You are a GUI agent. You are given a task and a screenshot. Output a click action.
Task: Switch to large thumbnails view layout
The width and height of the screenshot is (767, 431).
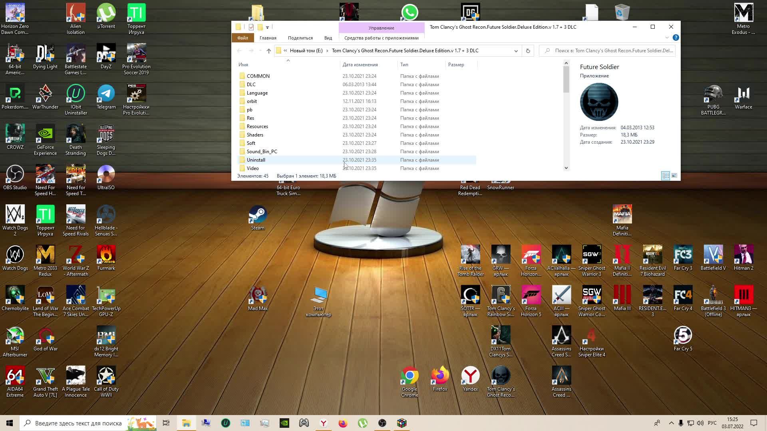pos(674,176)
